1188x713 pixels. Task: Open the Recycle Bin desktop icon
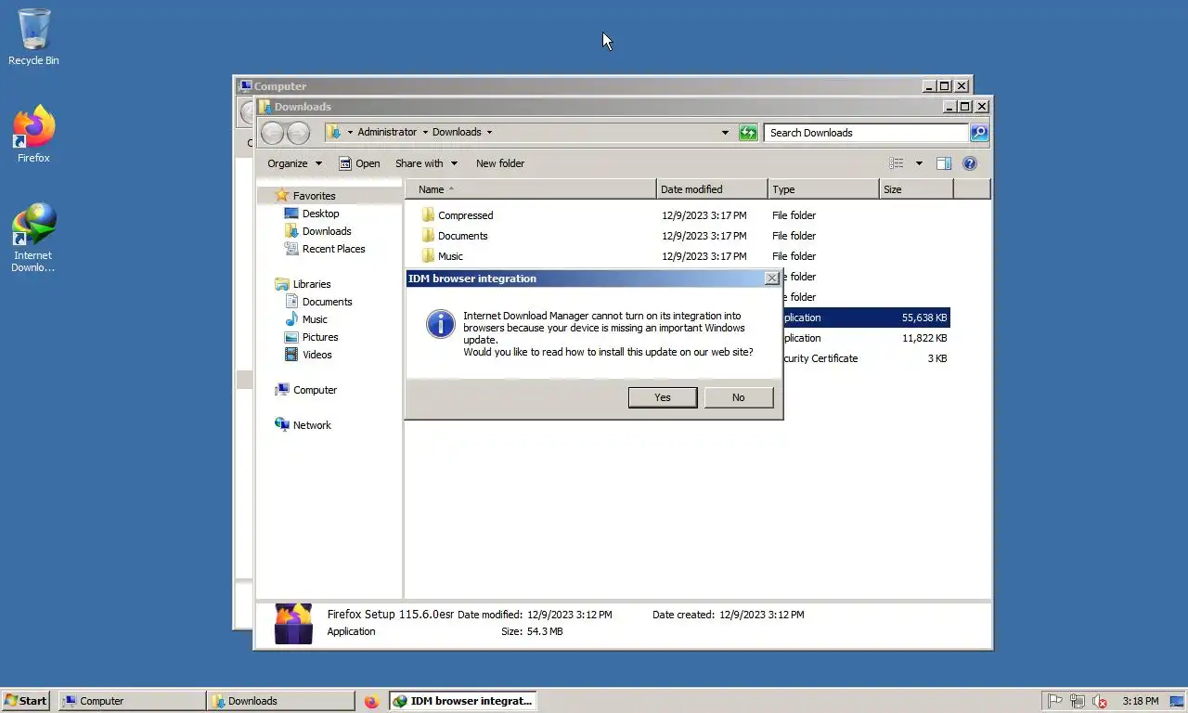point(33,37)
